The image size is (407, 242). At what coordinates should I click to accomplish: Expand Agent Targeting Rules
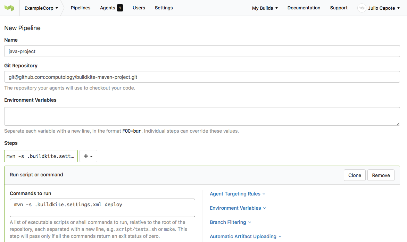(x=238, y=194)
